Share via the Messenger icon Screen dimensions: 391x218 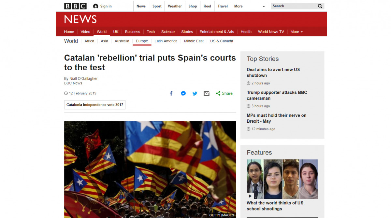[x=183, y=93]
